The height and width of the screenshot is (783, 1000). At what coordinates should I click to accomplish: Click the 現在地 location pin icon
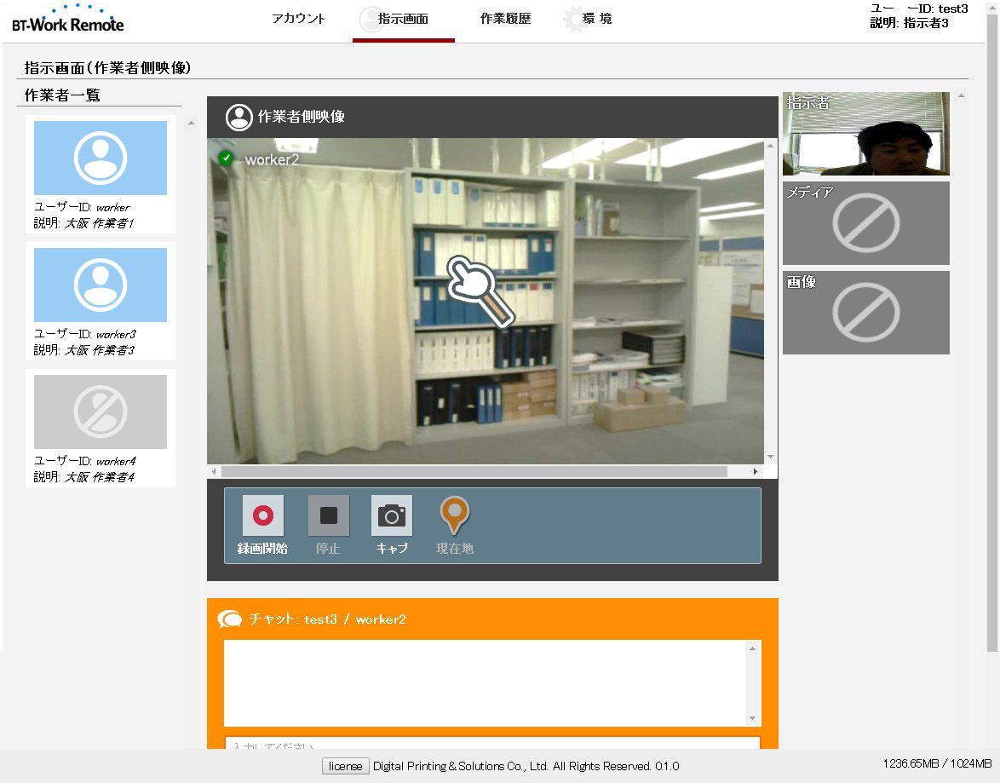pyautogui.click(x=455, y=516)
